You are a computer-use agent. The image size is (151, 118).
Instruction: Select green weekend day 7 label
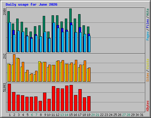pyautogui.click(x=36, y=115)
